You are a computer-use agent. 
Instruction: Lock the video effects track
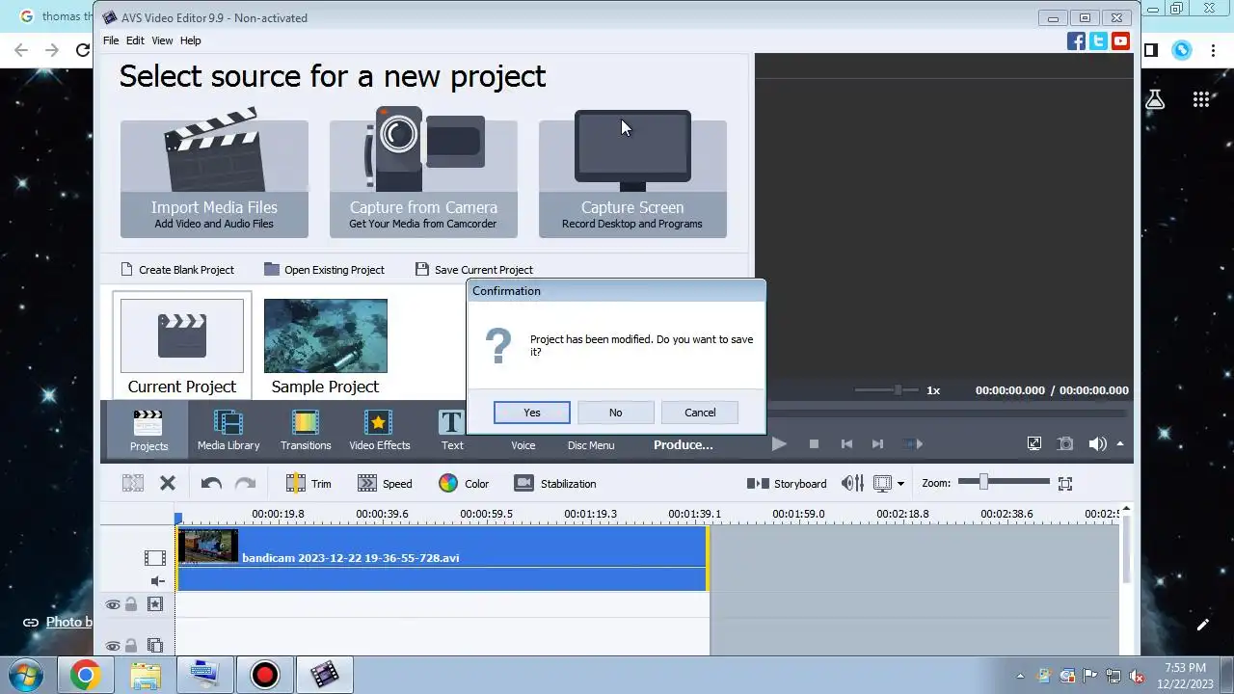pos(131,605)
